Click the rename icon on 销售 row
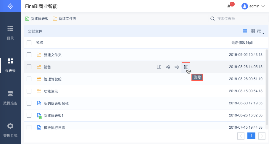The width and height of the screenshot is (269, 144). (177, 67)
